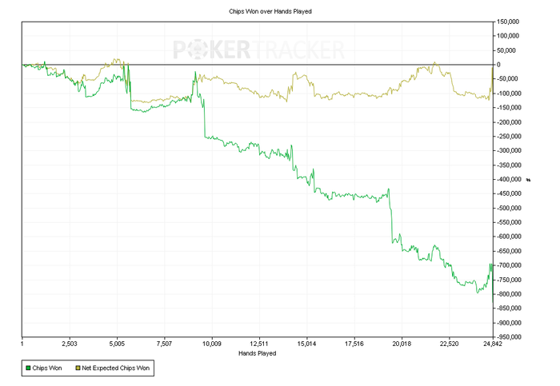Click the 15,014 x-axis label
This screenshot has width=560, height=386.
click(x=306, y=344)
